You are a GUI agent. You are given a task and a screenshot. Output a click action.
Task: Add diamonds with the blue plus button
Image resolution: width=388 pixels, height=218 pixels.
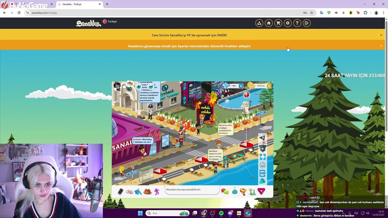[241, 86]
